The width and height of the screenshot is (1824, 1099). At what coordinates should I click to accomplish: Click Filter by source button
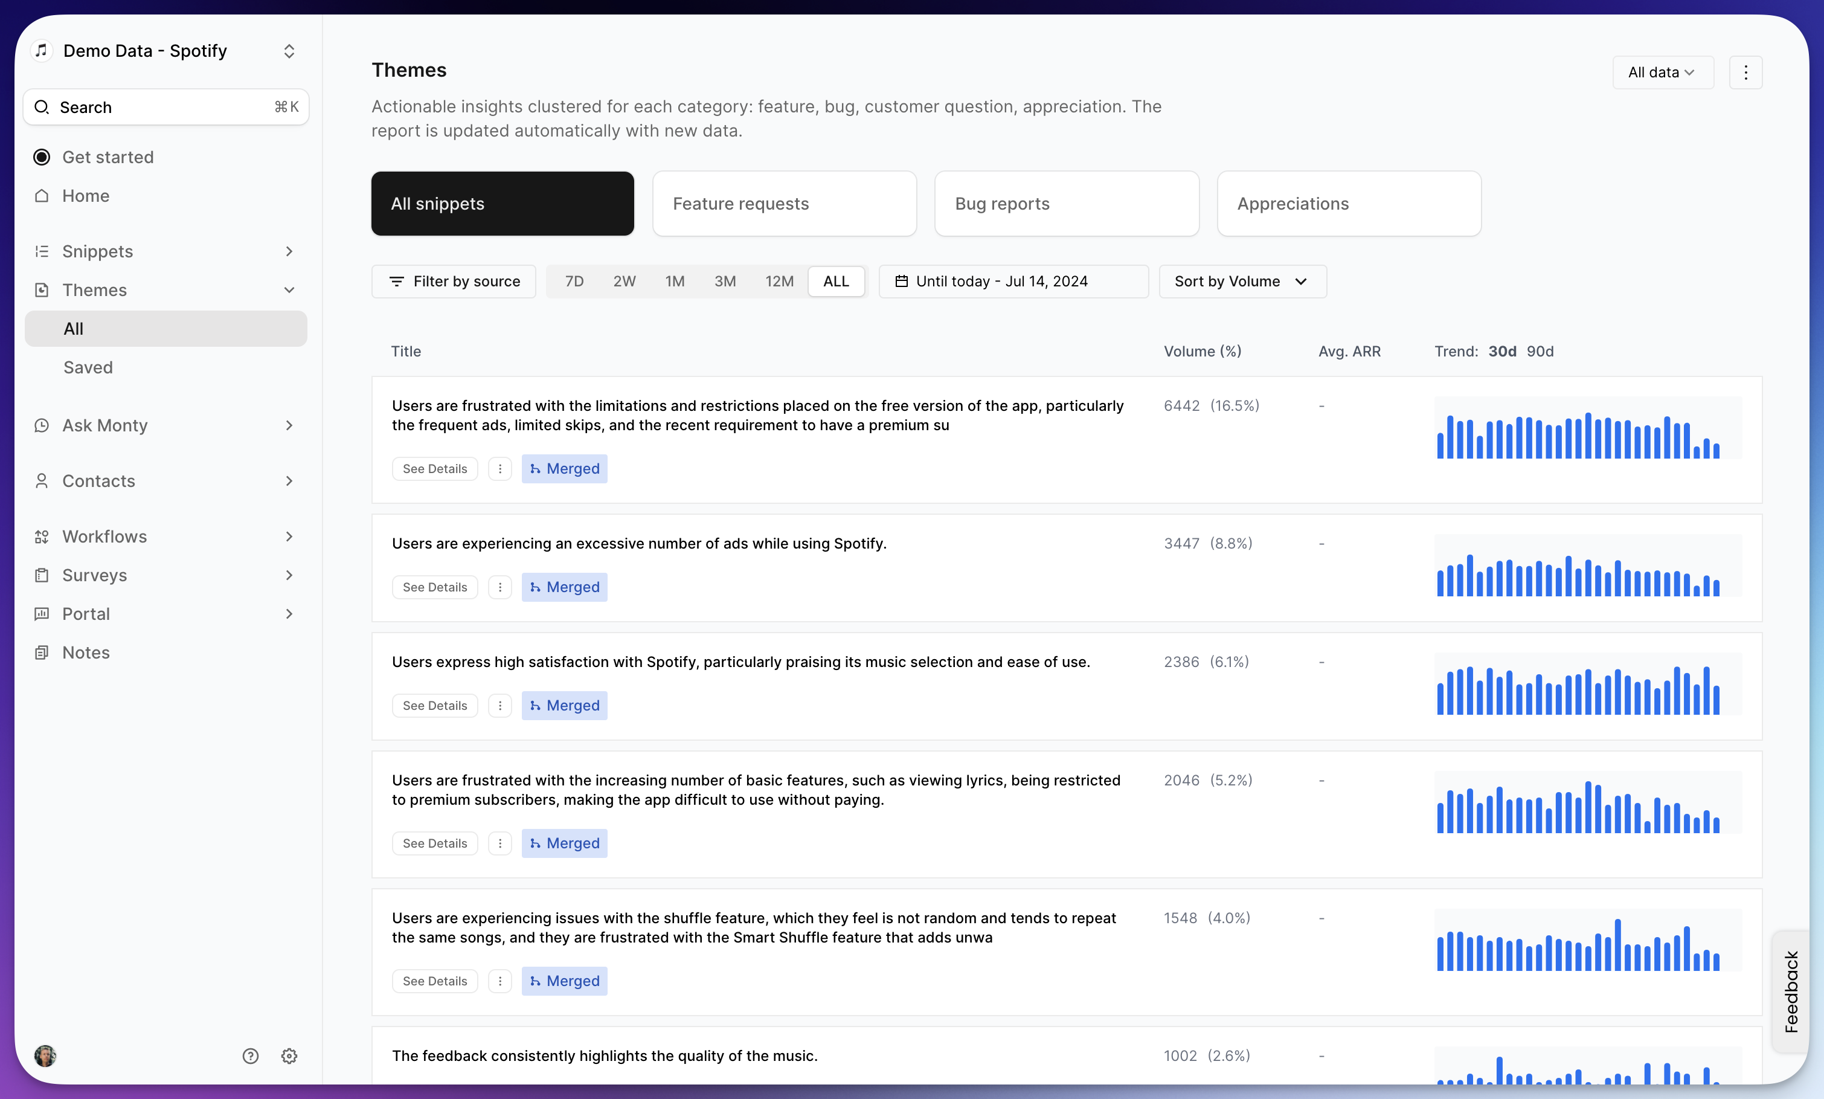pos(454,282)
